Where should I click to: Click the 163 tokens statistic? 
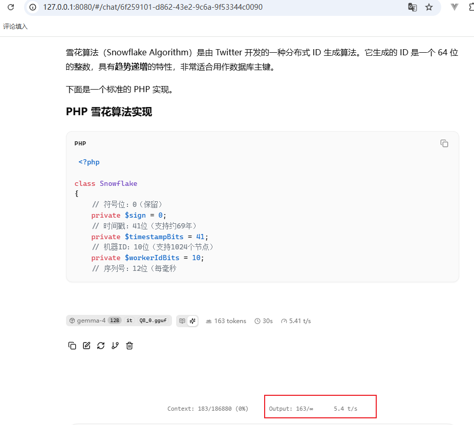point(226,321)
